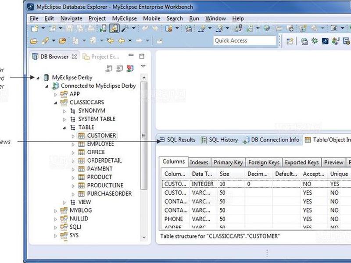Click inside the Quick Access field
Image resolution: width=351 pixels, height=263 pixels.
[x=245, y=41]
